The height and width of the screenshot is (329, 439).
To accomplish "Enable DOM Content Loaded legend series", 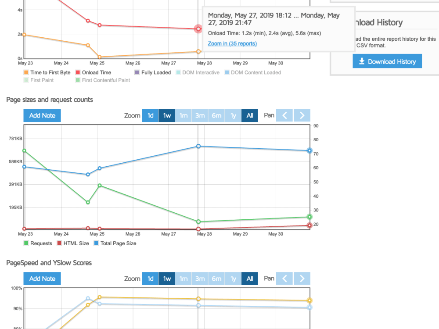I will (x=252, y=72).
